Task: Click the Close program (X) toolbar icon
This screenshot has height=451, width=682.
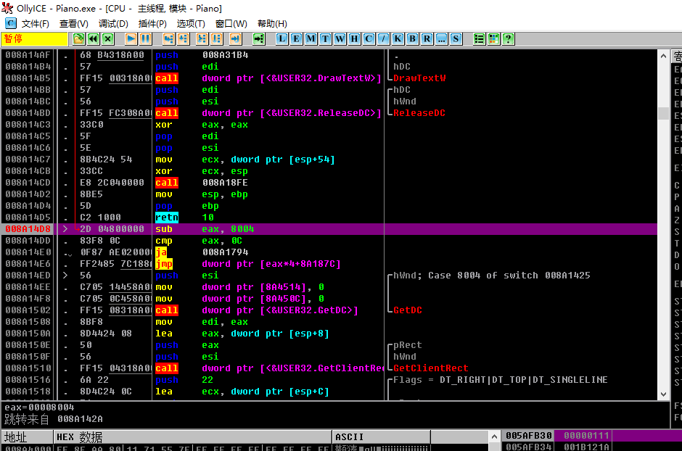Action: pyautogui.click(x=108, y=39)
